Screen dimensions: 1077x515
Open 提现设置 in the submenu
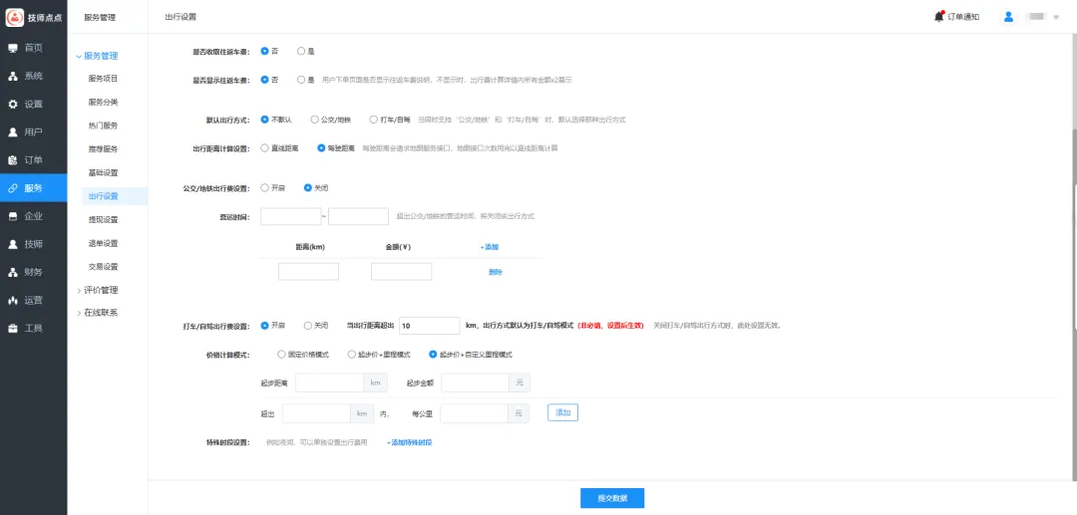(103, 219)
